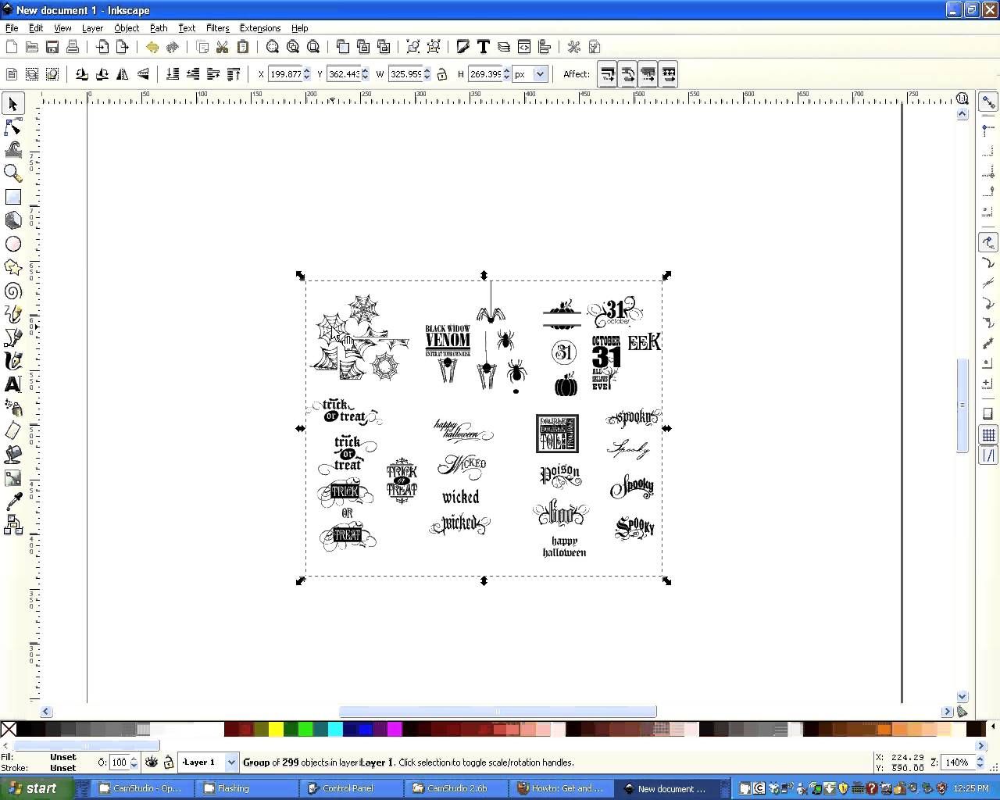Viewport: 1000px width, 800px height.
Task: Select the Zoom magnifier tool
Action: tap(13, 173)
